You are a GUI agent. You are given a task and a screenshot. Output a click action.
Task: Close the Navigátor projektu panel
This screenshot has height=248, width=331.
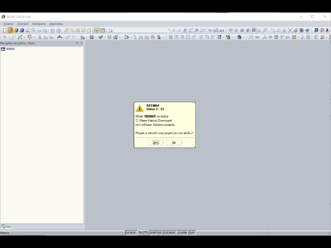pyautogui.click(x=81, y=43)
